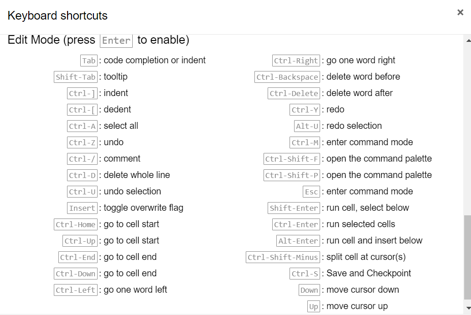This screenshot has height=315, width=471.
Task: Click the Tab shortcut badge
Action: coord(88,60)
